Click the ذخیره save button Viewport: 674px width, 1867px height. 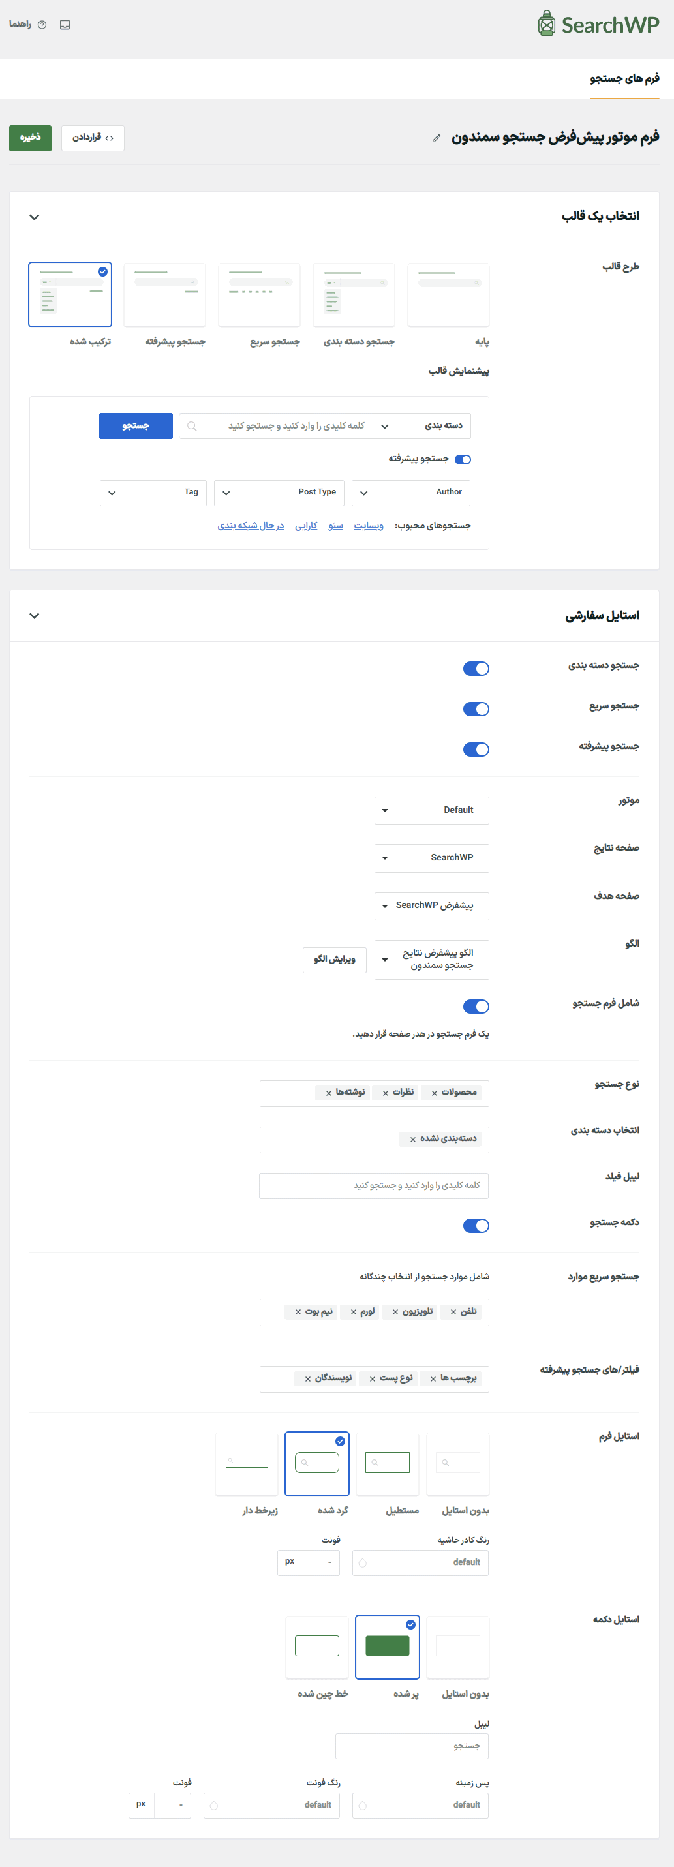tap(30, 138)
